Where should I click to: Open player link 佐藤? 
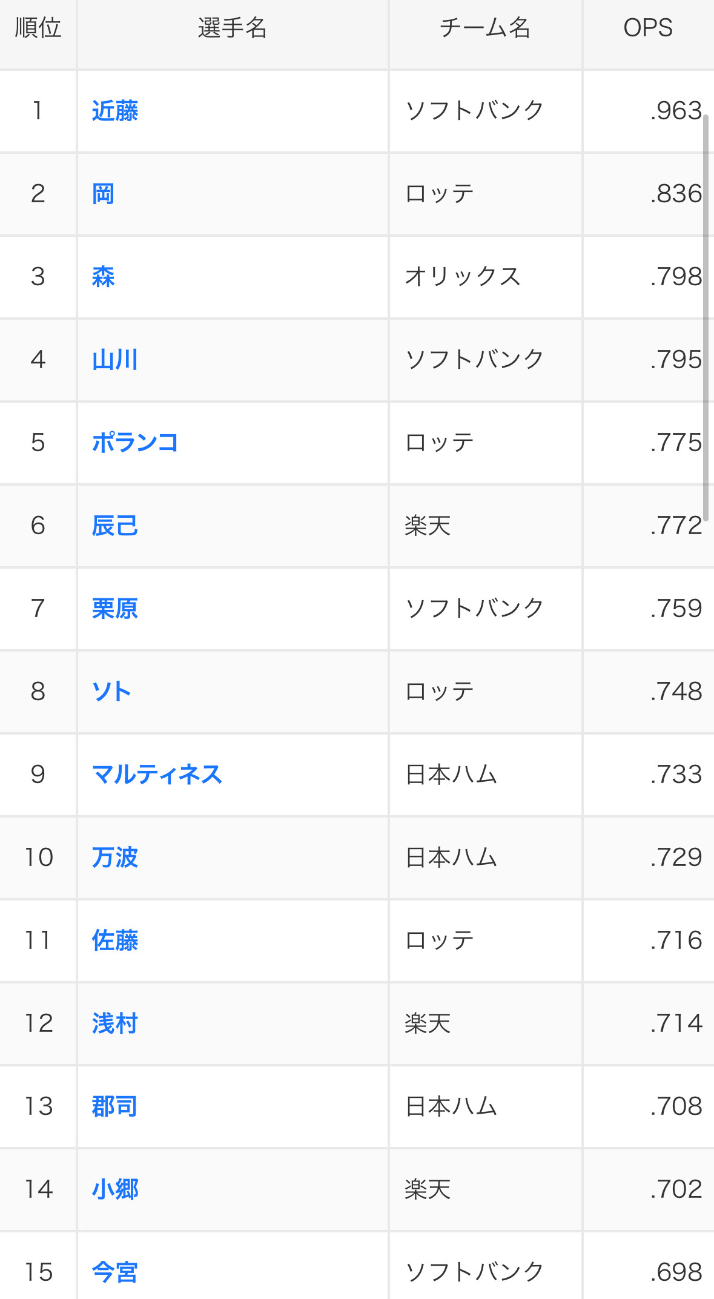coord(115,941)
